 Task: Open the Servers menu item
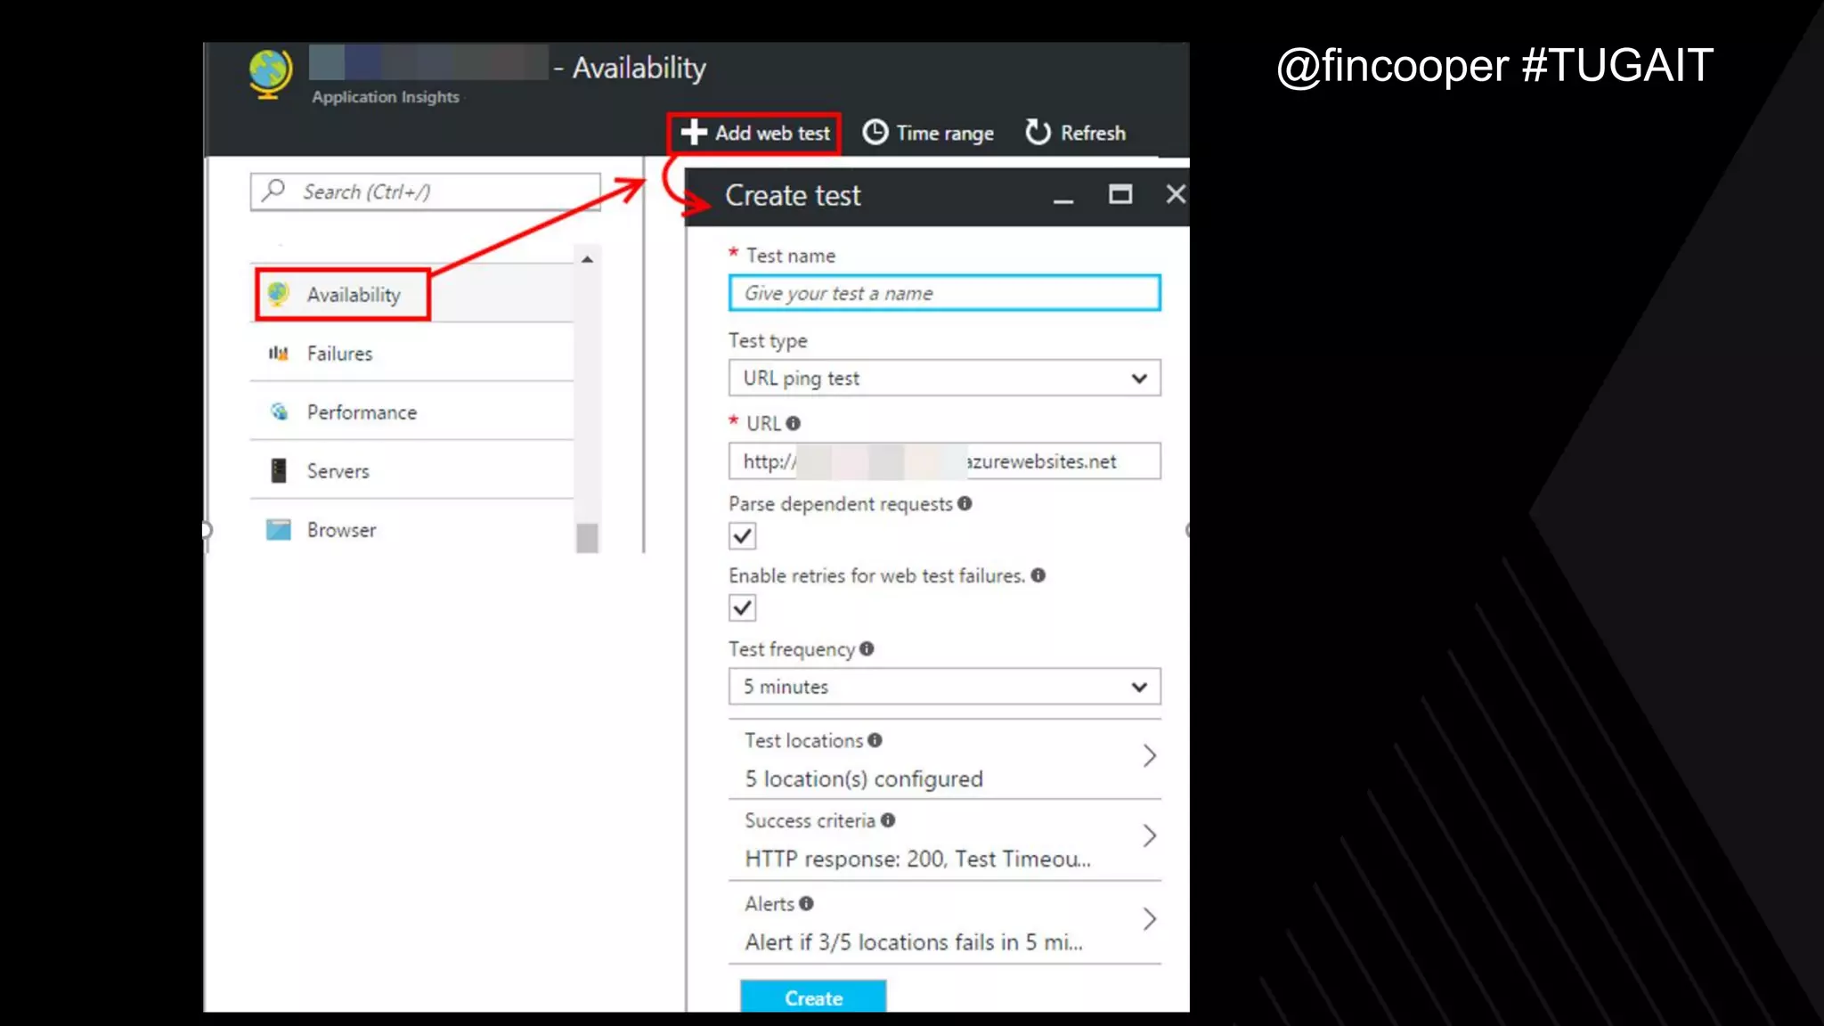click(338, 471)
